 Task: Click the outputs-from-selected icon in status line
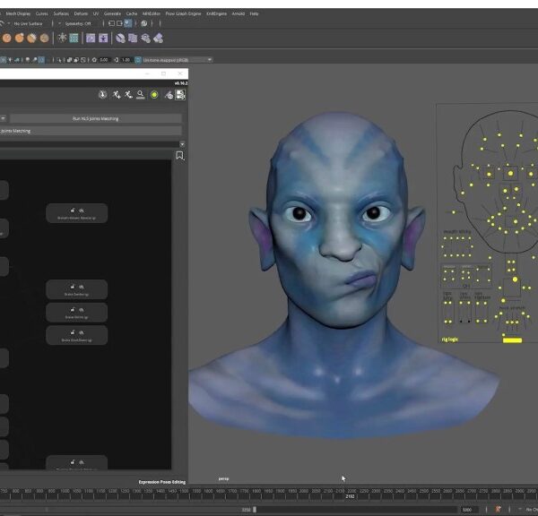point(119,23)
